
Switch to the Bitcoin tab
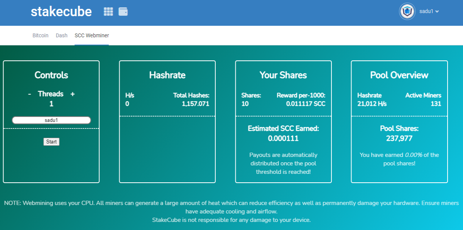(x=41, y=35)
